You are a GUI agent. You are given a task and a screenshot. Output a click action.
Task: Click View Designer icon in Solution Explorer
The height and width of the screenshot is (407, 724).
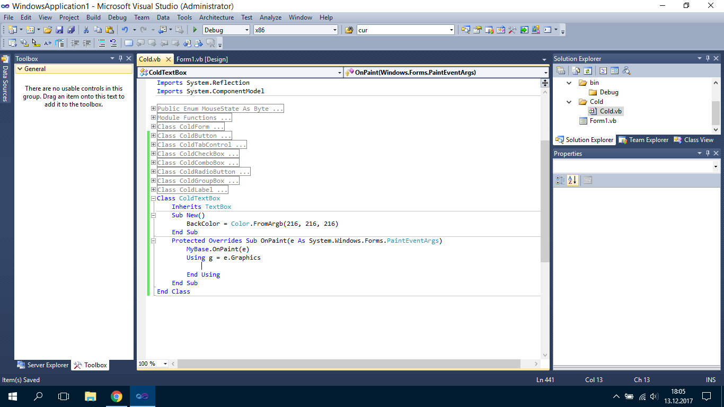(x=615, y=70)
